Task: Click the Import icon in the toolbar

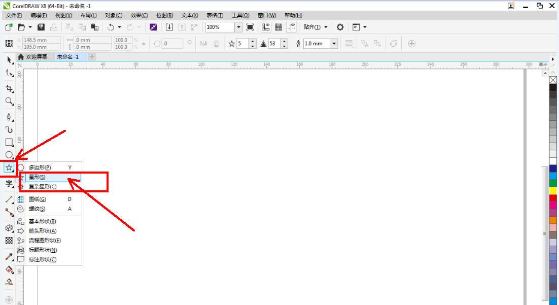Action: [x=169, y=27]
